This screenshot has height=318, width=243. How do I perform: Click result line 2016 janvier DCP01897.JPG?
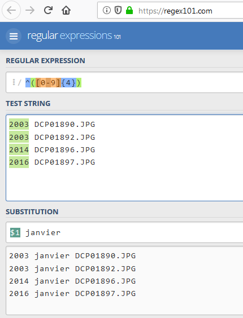coord(72,293)
